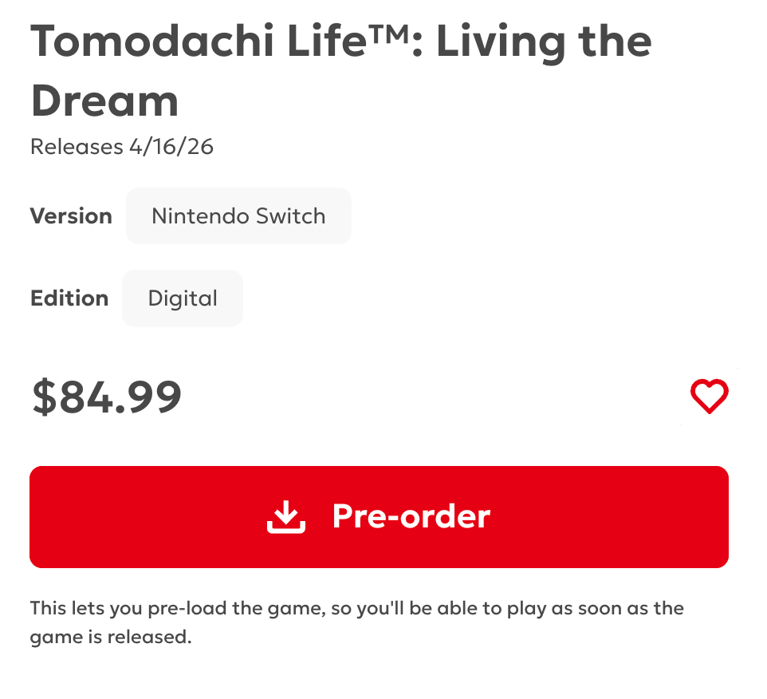The height and width of the screenshot is (699, 767).
Task: Click the $84.99 price
Action: click(107, 397)
